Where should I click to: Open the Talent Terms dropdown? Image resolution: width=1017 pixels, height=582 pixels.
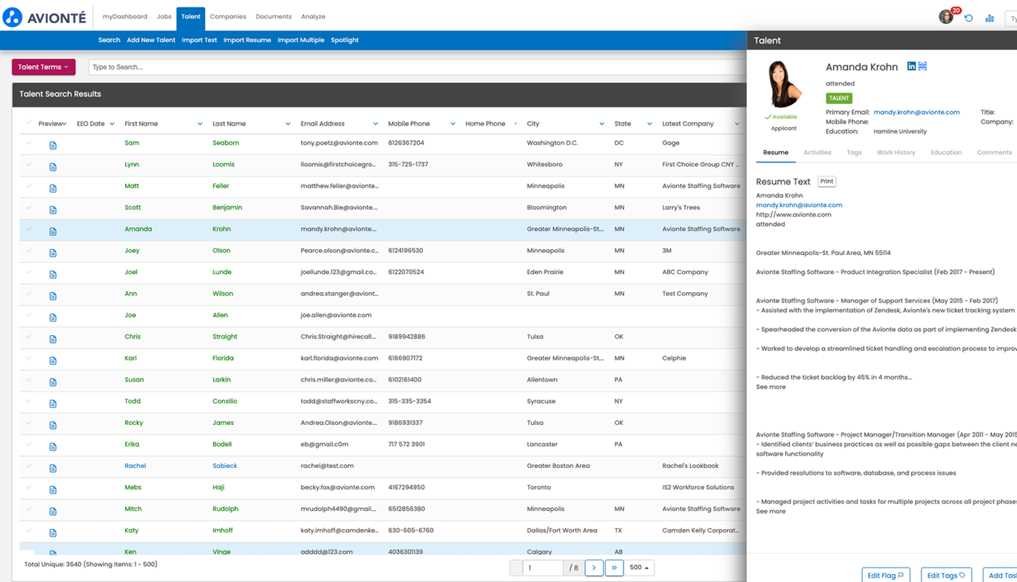point(44,67)
